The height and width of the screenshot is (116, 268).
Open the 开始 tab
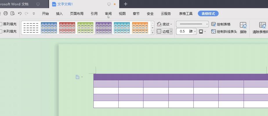45,14
